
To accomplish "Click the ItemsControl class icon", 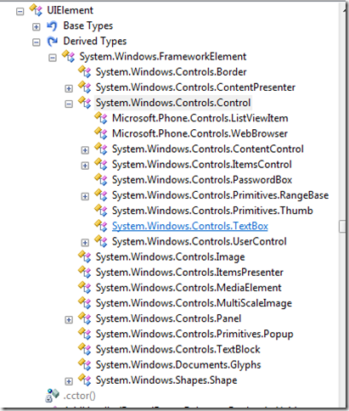I will click(101, 164).
